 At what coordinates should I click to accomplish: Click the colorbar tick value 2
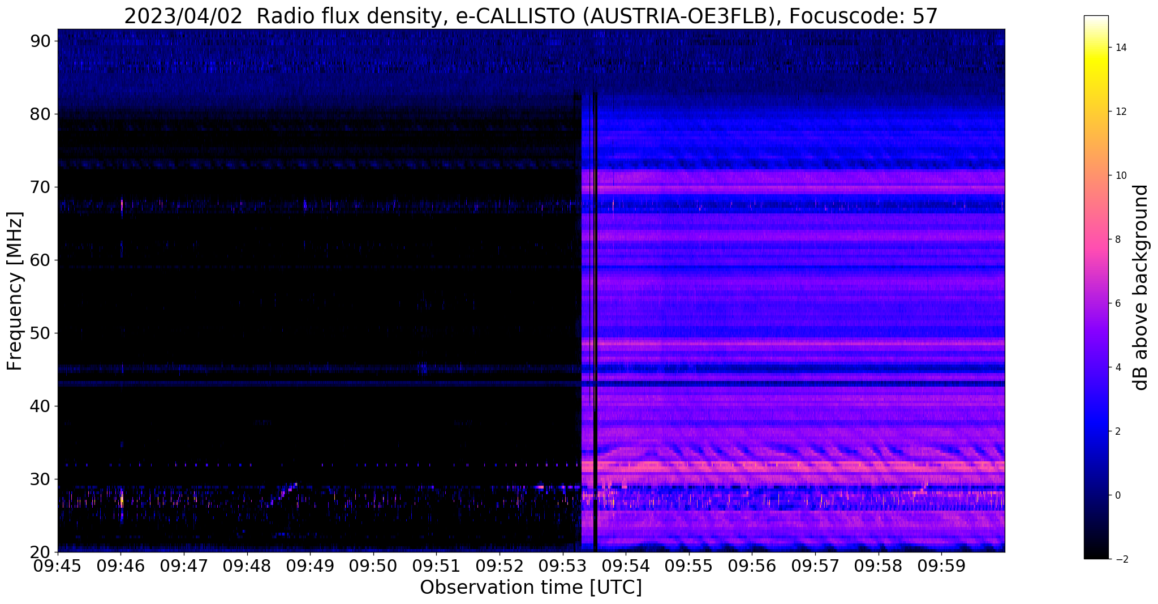1117,431
